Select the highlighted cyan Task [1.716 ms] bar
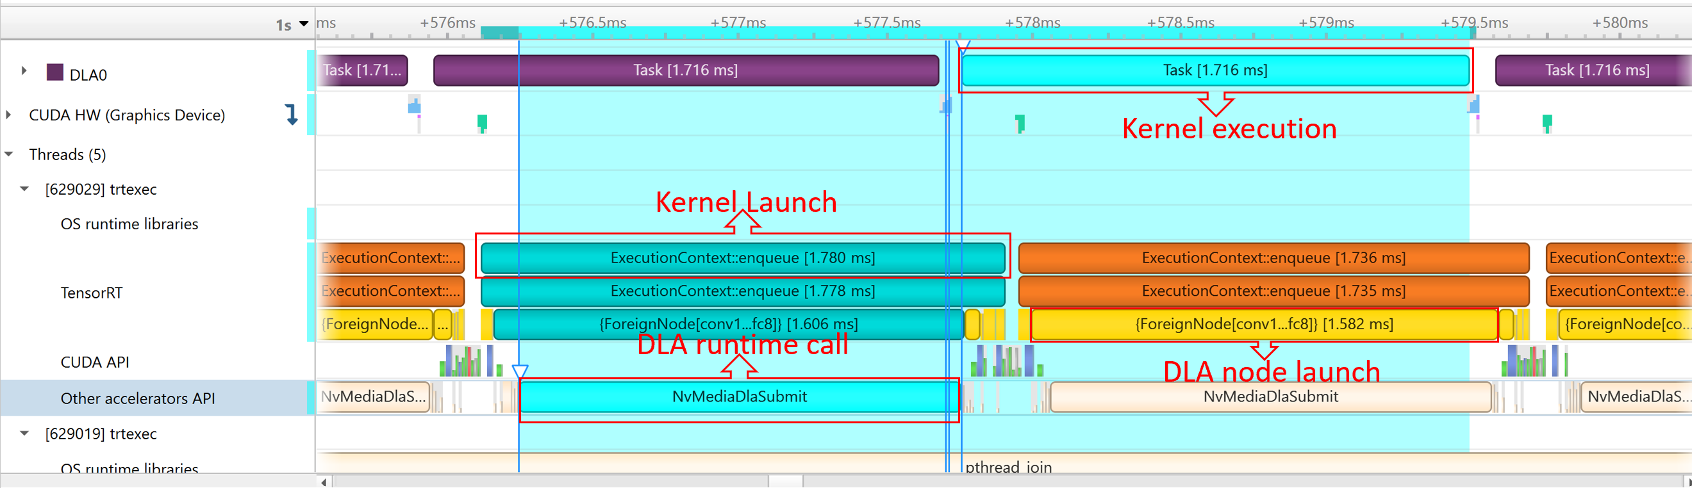Image resolution: width=1692 pixels, height=488 pixels. [1215, 70]
